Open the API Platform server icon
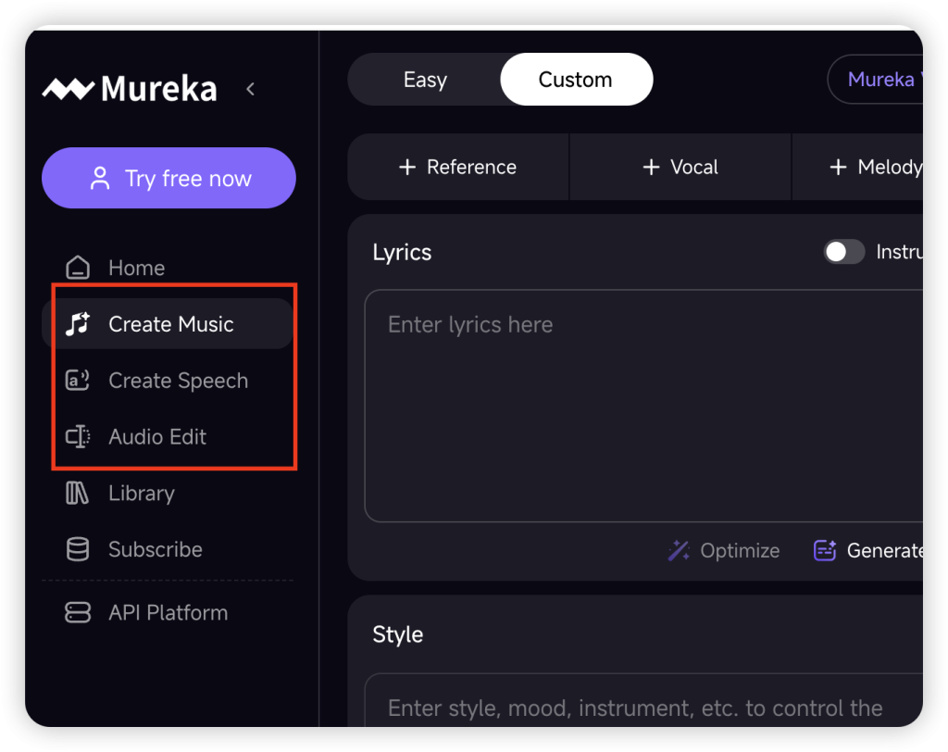This screenshot has height=752, width=948. [x=78, y=613]
